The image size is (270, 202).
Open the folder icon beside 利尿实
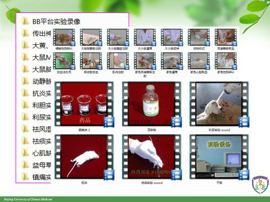(25, 117)
